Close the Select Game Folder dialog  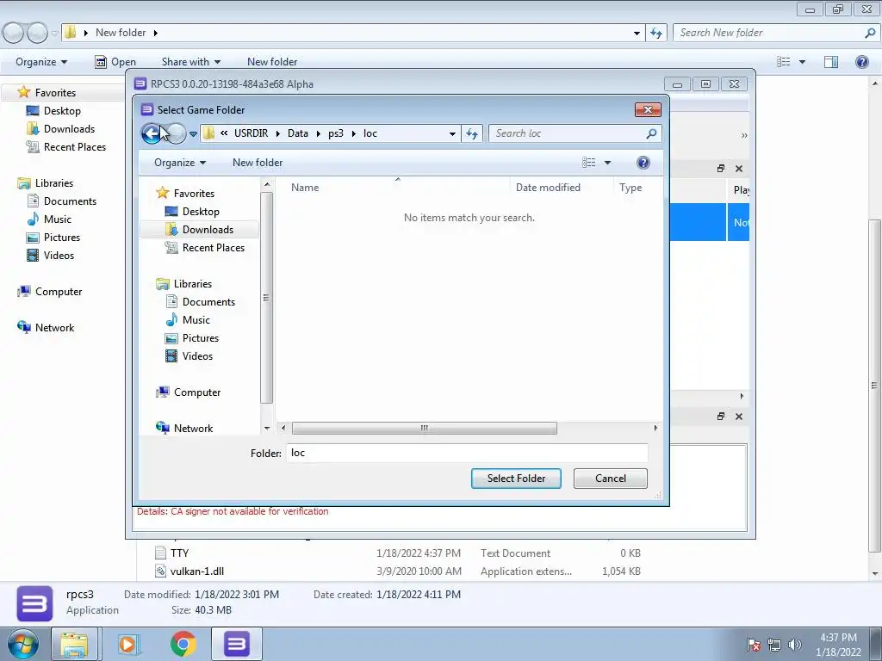[648, 109]
